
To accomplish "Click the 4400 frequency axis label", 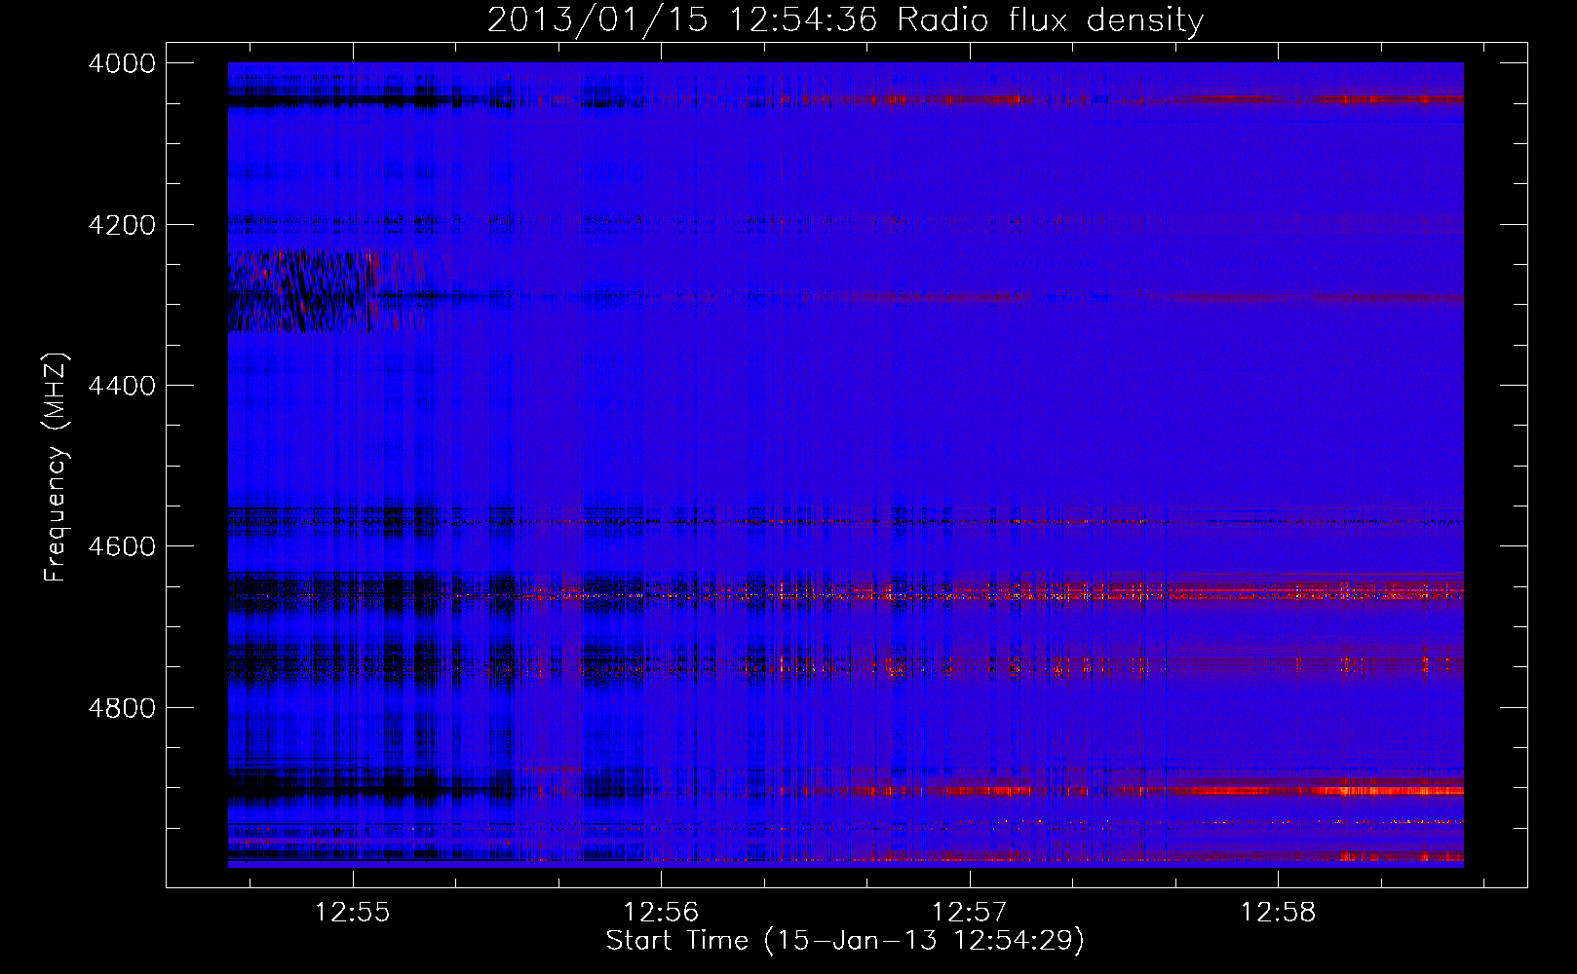I will [122, 386].
